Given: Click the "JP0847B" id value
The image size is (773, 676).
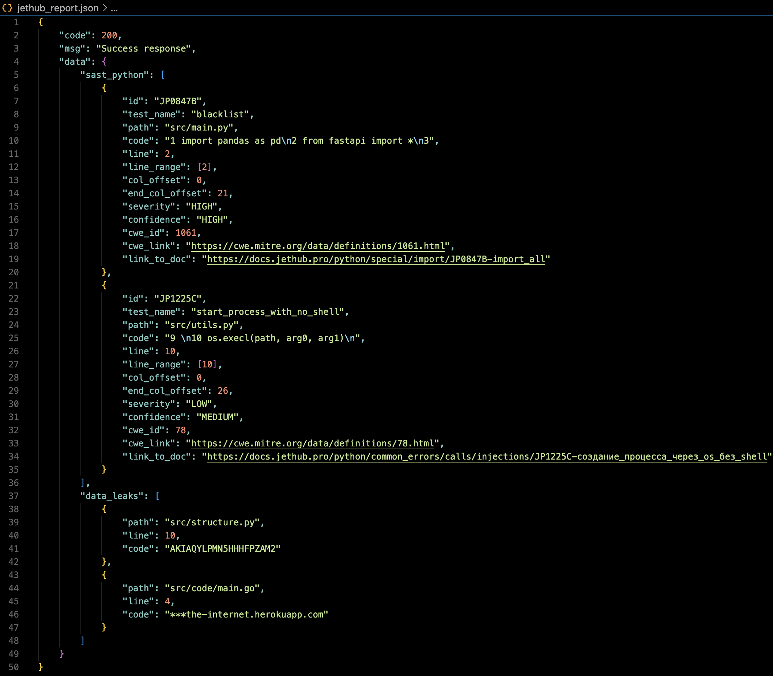Looking at the screenshot, I should coord(178,101).
